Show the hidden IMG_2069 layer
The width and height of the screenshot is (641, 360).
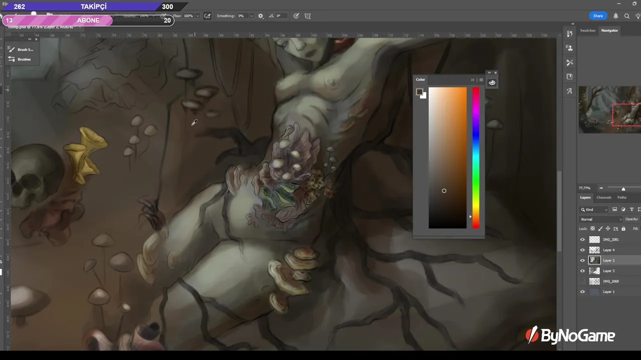click(582, 281)
